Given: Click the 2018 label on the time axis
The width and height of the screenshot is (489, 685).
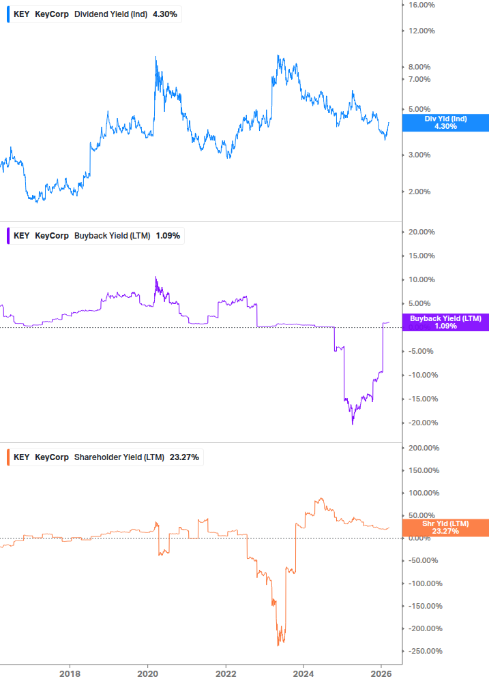Looking at the screenshot, I should 70,673.
